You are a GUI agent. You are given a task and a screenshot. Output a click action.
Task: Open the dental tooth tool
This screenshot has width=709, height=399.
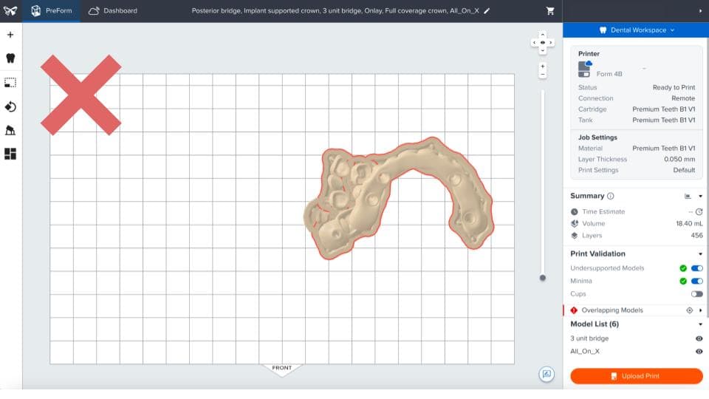click(x=10, y=58)
